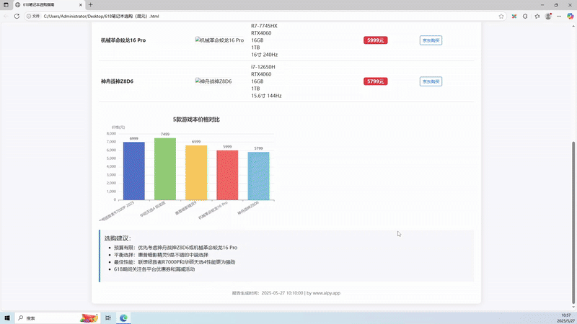
Task: Click the blue 6999 chart bar
Action: 134,171
